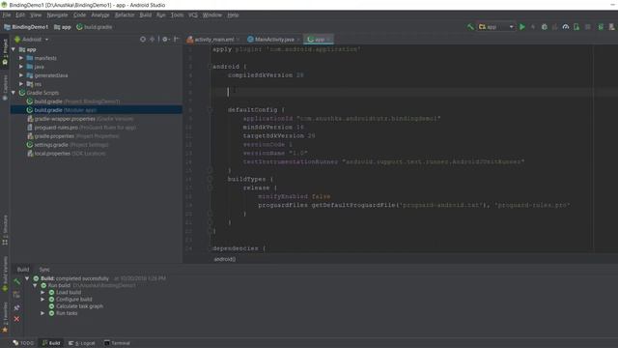Click the Stop icon in top toolbar
The image size is (618, 348).
[x=588, y=27]
